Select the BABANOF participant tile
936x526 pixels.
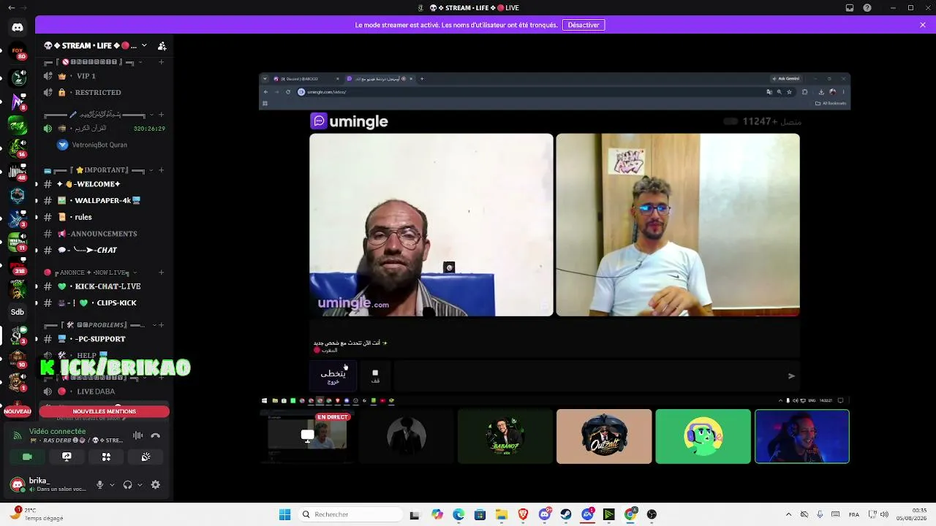tap(505, 436)
